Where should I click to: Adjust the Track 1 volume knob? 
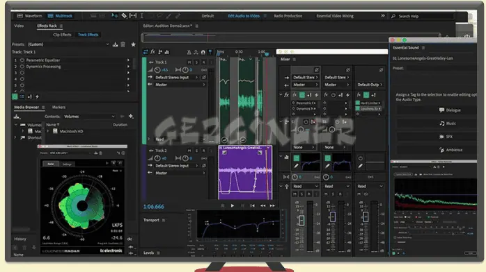tap(157, 70)
